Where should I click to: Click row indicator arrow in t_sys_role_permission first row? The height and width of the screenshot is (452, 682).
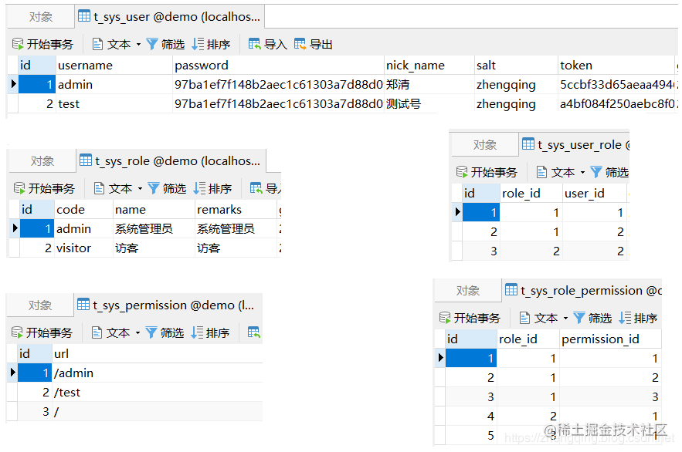point(440,358)
